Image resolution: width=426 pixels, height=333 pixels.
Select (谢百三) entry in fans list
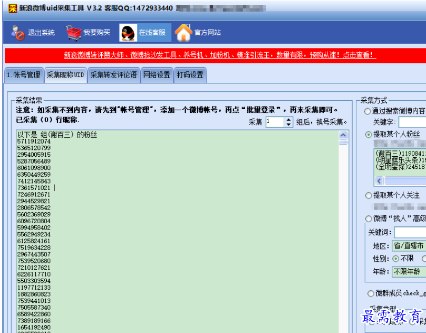(401, 154)
